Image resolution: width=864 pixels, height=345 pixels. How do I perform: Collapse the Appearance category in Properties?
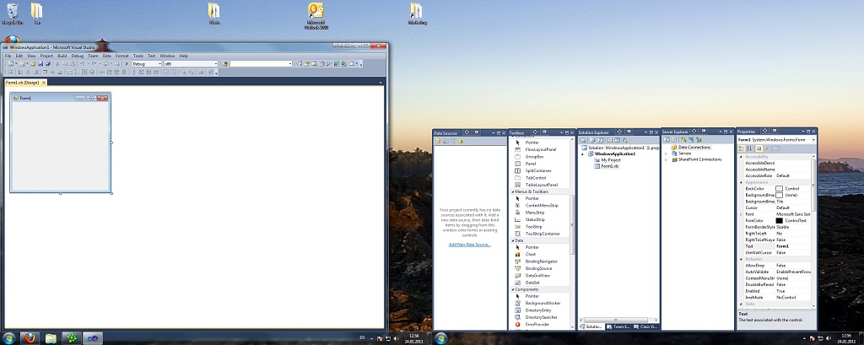click(x=741, y=182)
